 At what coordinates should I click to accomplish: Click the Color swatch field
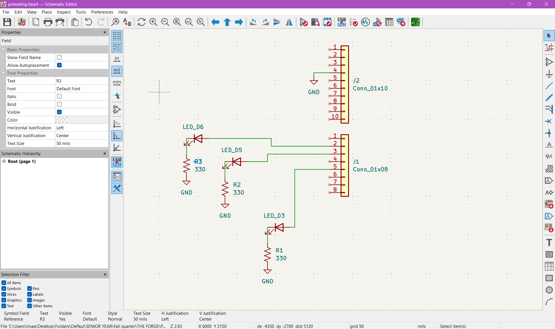pos(61,120)
